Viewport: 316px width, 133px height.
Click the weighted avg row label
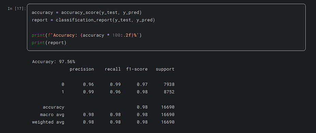(x=48, y=122)
